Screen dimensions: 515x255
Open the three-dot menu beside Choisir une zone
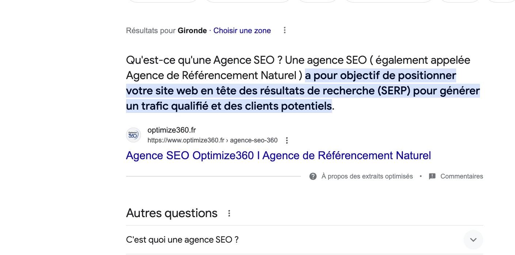285,31
